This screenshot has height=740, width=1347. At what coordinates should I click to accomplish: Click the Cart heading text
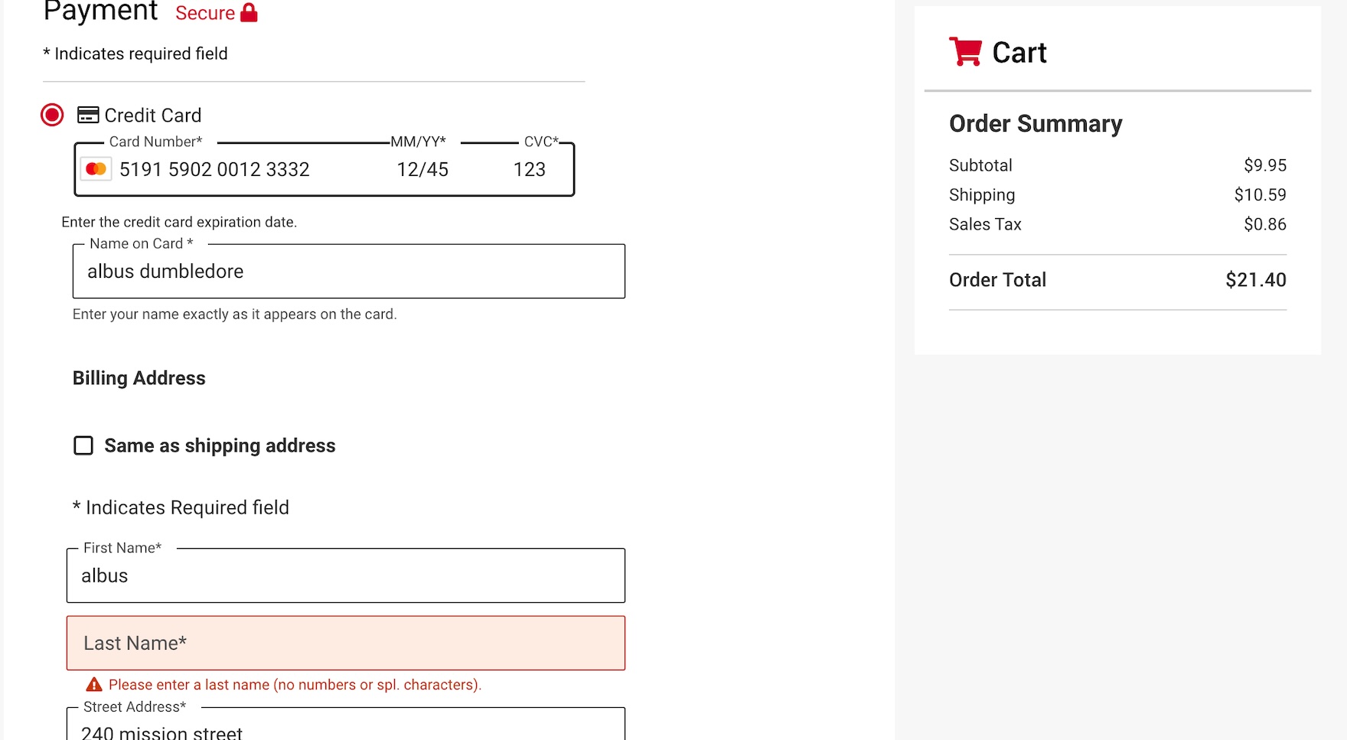click(1019, 53)
